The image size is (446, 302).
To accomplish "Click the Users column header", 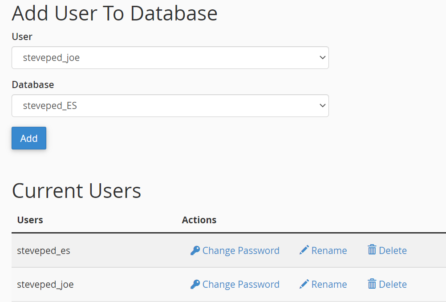I will [30, 220].
